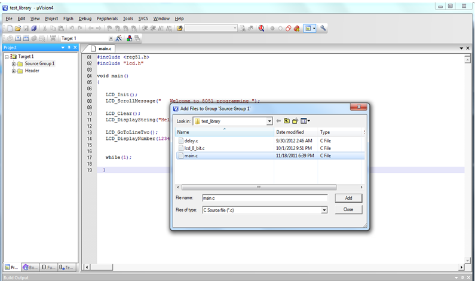475x281 pixels.
Task: Select delay.c in the file list
Action: [191, 140]
